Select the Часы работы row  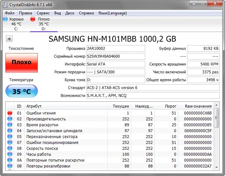(x=110, y=154)
